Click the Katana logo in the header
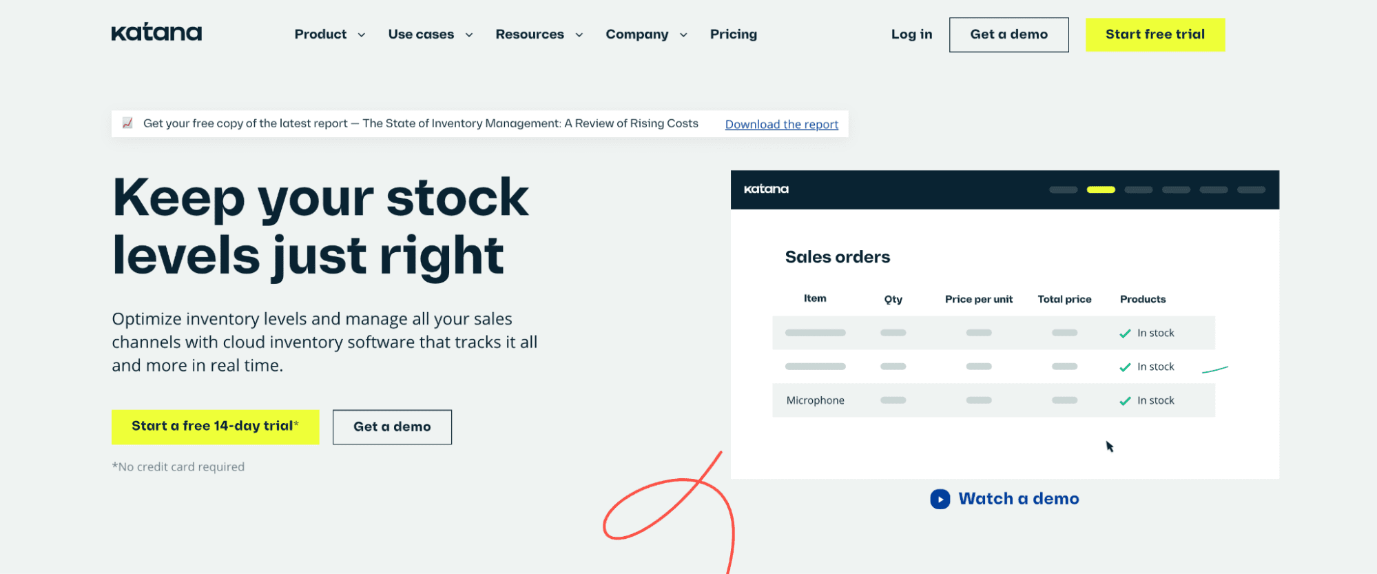This screenshot has height=574, width=1377. 156,32
